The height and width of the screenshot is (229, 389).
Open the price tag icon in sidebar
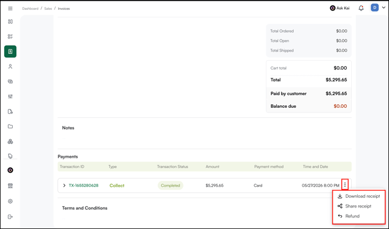point(10,156)
